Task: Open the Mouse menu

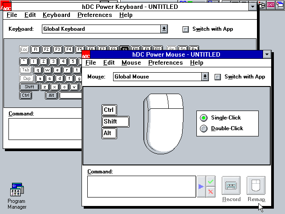Action: pos(131,62)
